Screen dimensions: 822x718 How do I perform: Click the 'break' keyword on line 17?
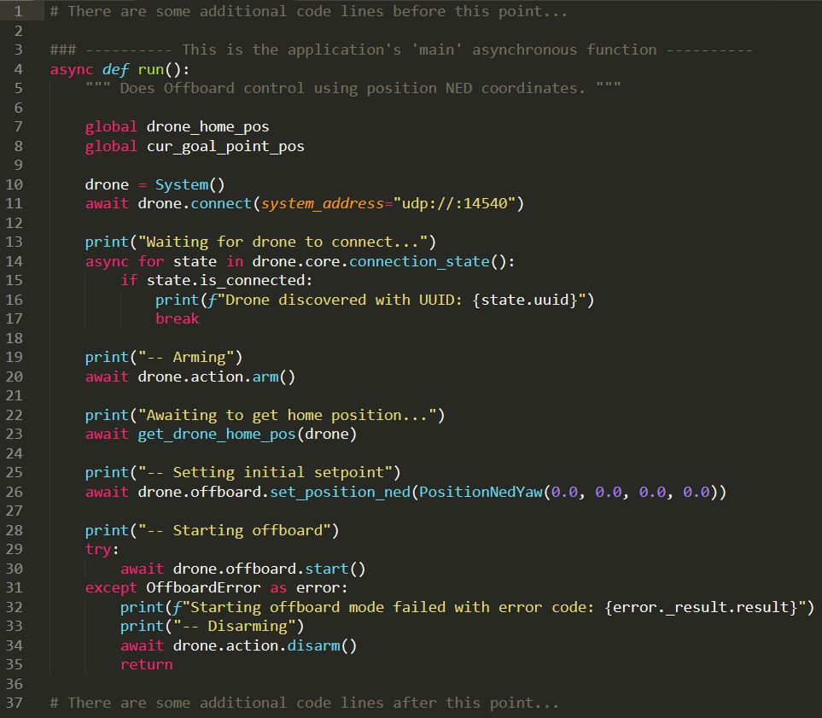coord(178,318)
